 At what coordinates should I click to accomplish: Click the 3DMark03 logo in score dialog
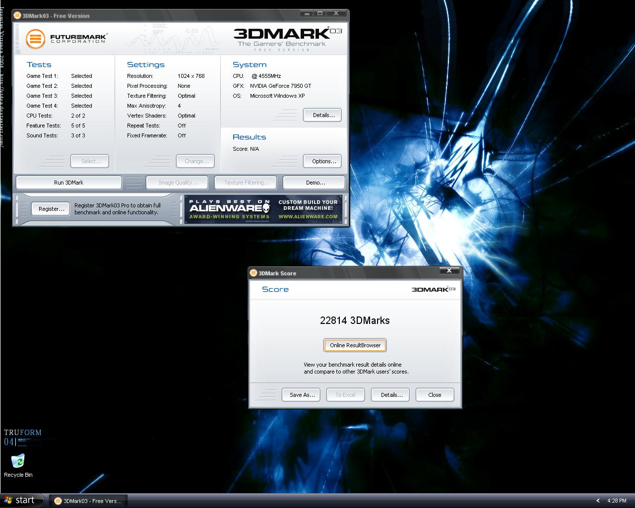433,289
